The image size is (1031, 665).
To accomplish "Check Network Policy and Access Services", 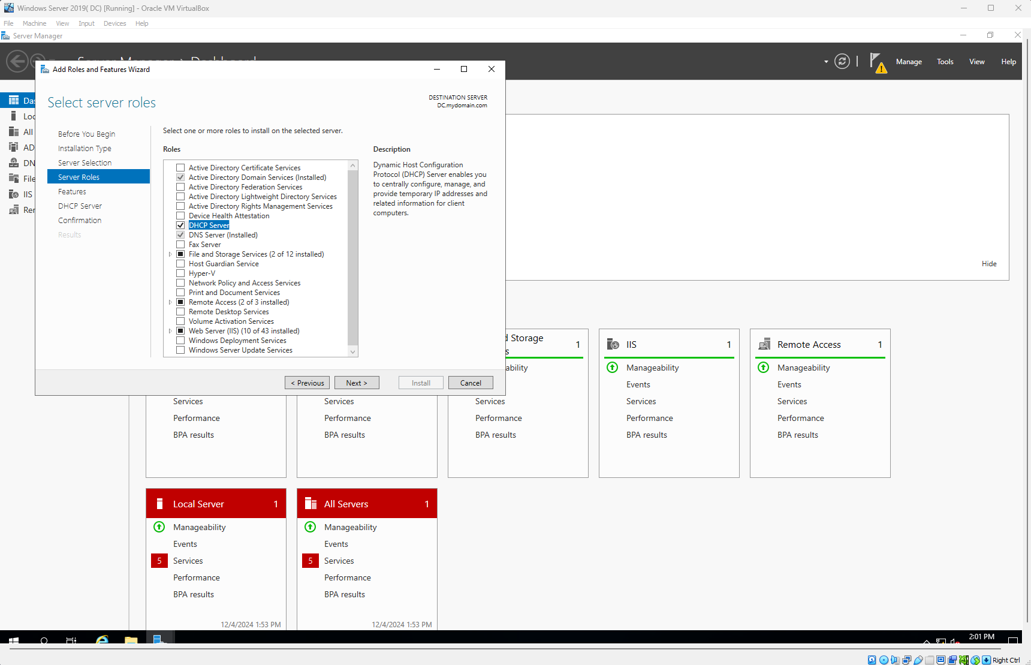I will 180,283.
